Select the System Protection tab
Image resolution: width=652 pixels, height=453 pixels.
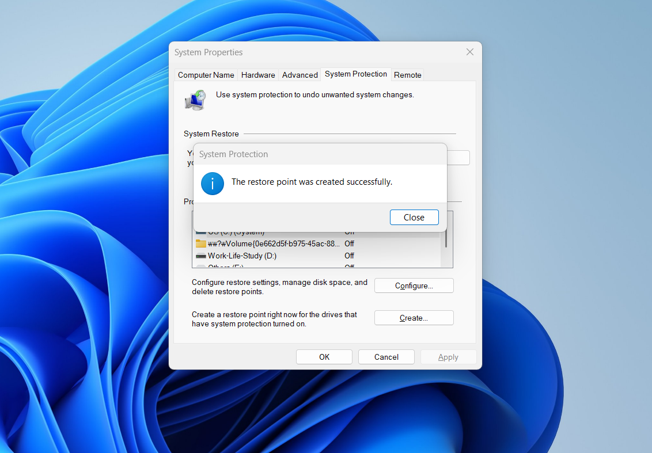tap(356, 74)
